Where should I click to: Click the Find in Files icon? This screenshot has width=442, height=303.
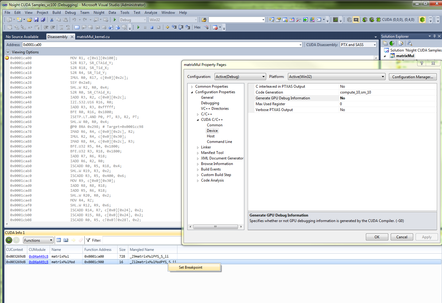click(204, 20)
